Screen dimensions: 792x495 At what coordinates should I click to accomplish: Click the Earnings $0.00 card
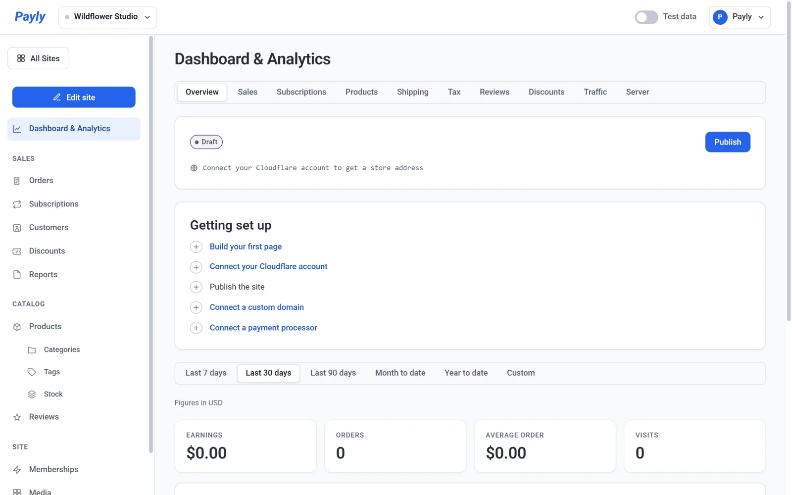tap(246, 446)
